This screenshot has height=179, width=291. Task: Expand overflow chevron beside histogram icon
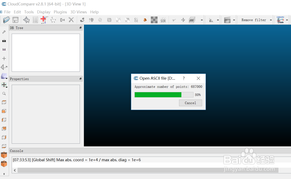(x=218, y=20)
